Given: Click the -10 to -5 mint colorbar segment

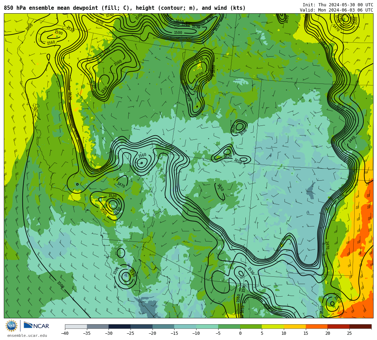Looking at the screenshot, I should click(207, 326).
